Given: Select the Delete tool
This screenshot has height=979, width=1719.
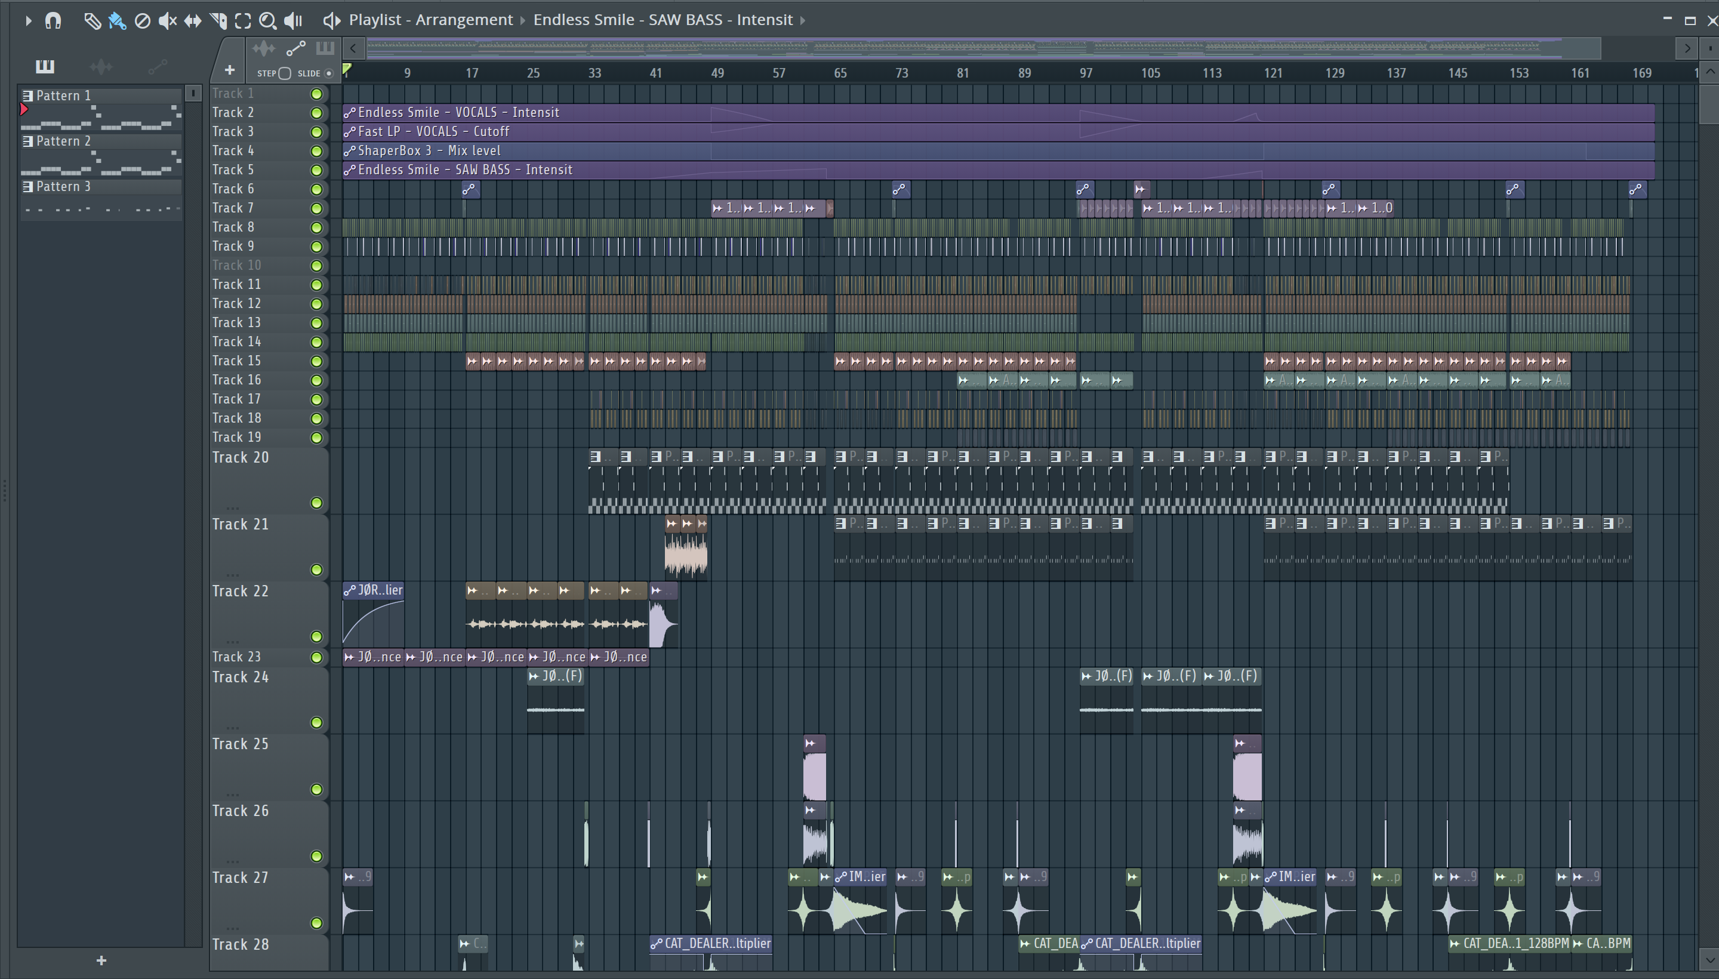Looking at the screenshot, I should 142,21.
